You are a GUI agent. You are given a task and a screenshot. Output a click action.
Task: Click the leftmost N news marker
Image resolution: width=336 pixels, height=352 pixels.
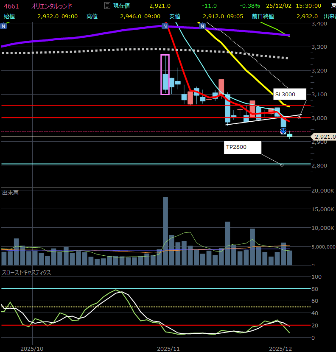[4, 26]
